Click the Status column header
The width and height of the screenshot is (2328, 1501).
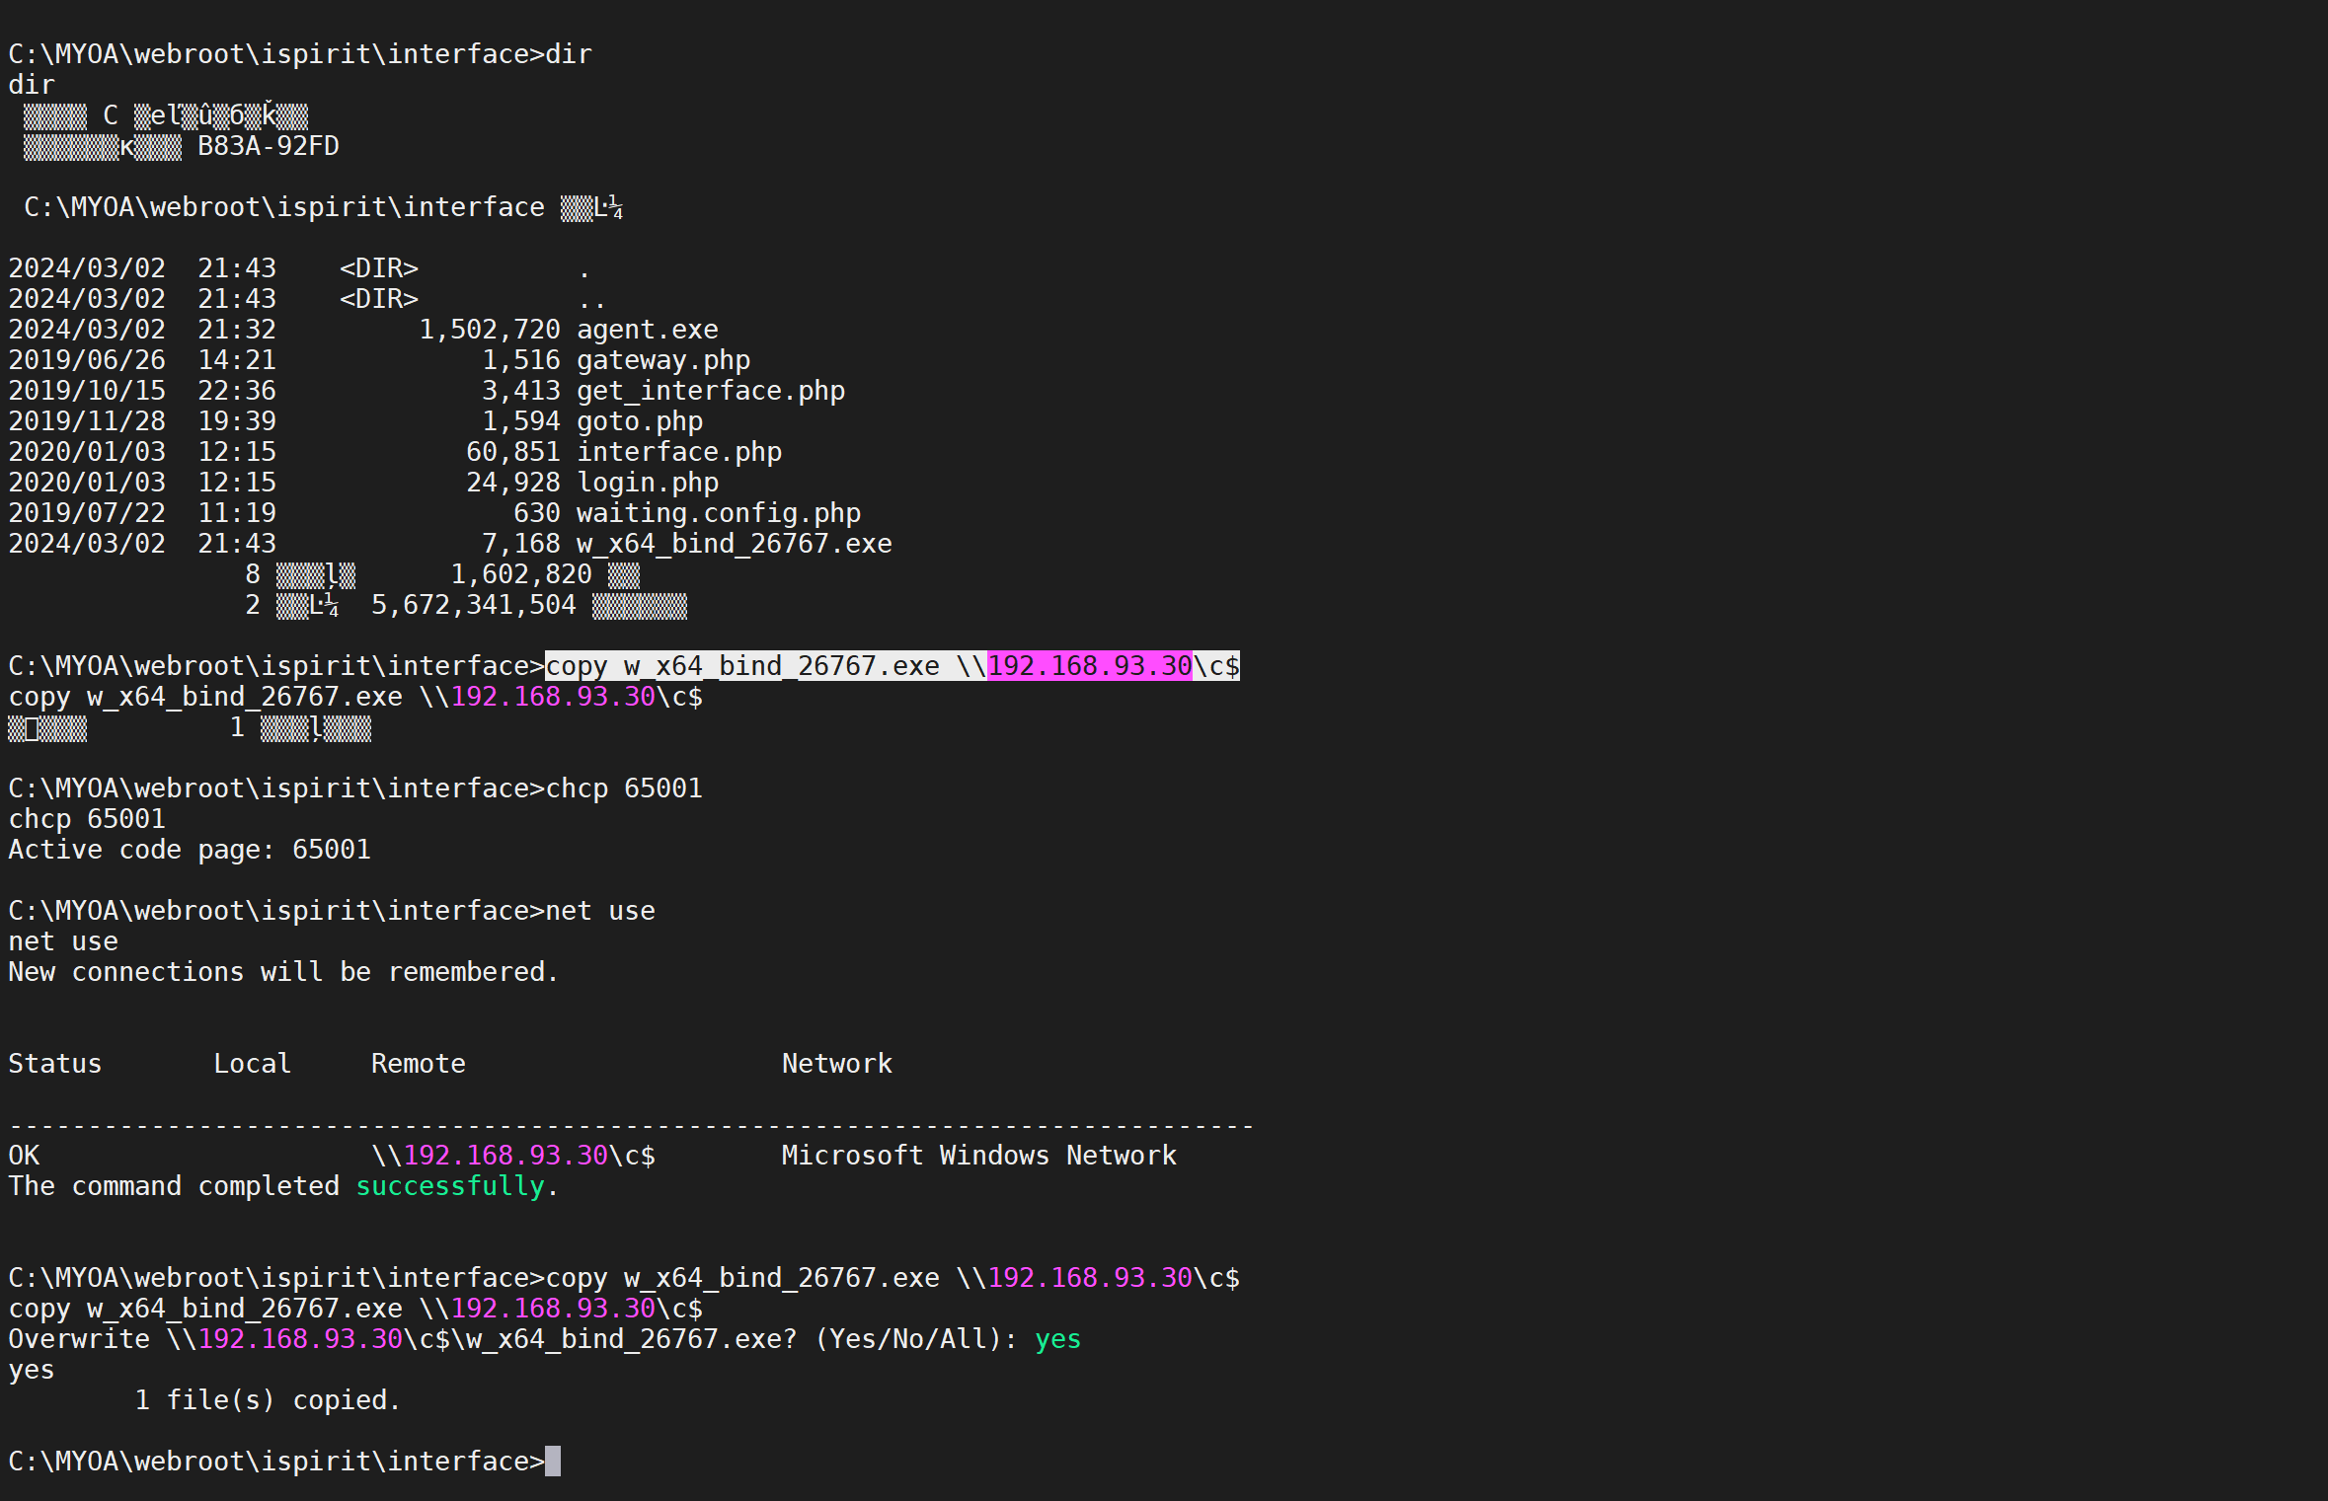click(54, 1064)
